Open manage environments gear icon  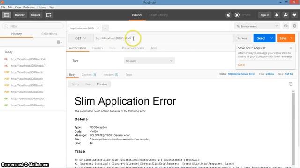294,26
